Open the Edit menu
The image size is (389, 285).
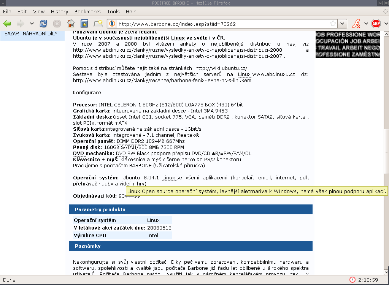[x=22, y=12]
